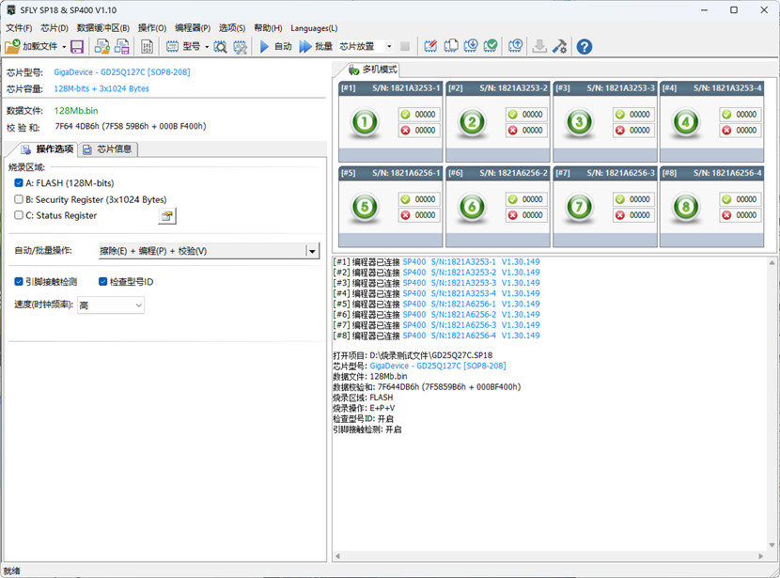Click the green number 5 programmer indicator

point(364,207)
